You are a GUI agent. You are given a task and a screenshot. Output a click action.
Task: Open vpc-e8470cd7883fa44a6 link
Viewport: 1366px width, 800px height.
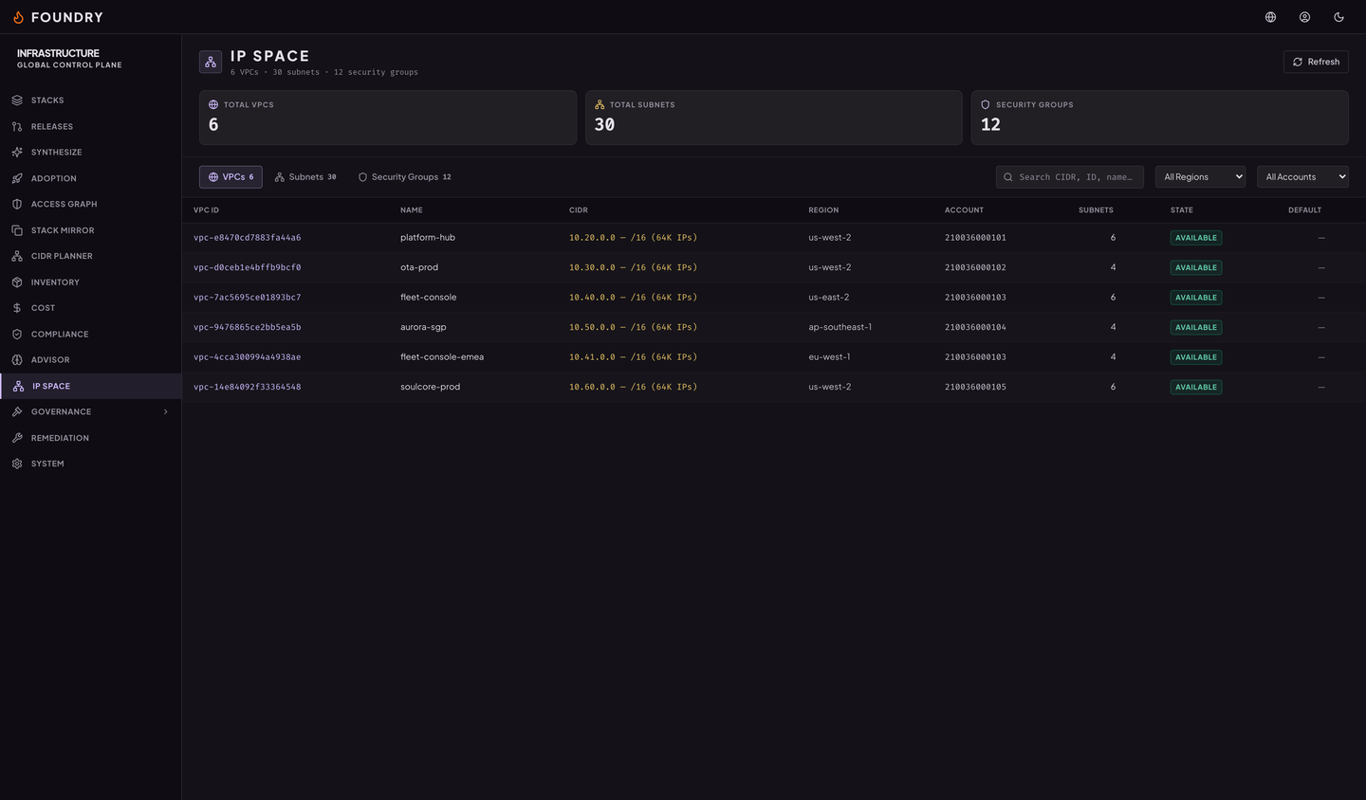coord(247,238)
